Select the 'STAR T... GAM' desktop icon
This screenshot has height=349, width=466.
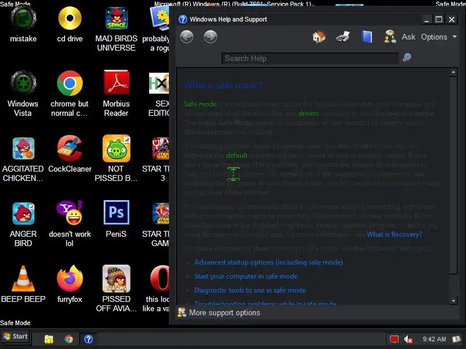(161, 213)
